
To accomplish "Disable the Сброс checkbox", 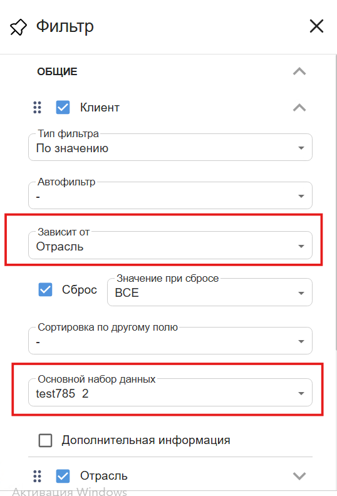I will [45, 289].
